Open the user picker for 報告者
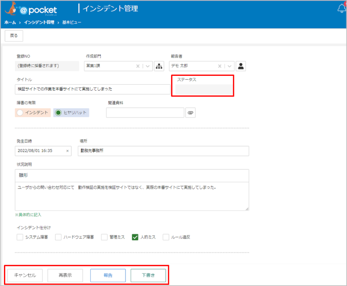This screenshot has width=347, height=286. coord(241,66)
